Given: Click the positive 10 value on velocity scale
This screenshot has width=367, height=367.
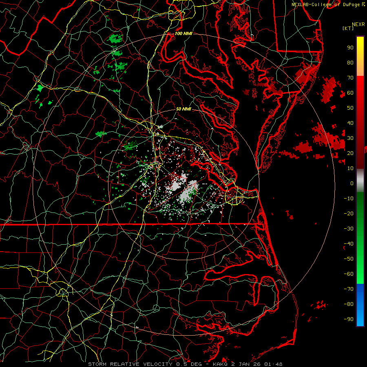Looking at the screenshot, I should [x=350, y=168].
